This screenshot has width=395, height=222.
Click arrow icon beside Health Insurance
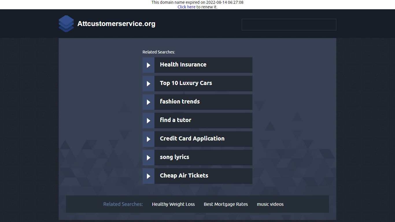[149, 65]
